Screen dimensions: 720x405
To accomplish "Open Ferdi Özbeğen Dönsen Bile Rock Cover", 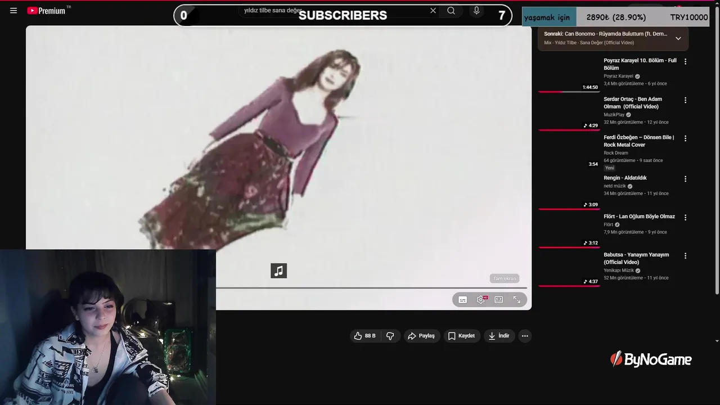I will click(638, 141).
